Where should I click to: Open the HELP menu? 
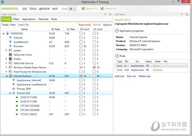tap(55, 9)
